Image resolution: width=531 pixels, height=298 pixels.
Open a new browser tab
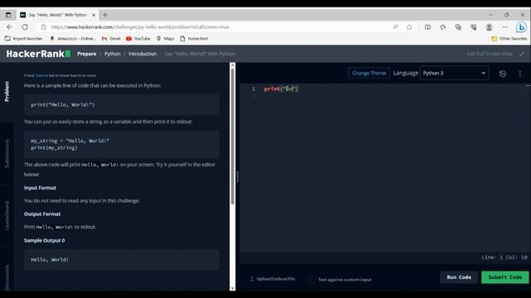(105, 15)
